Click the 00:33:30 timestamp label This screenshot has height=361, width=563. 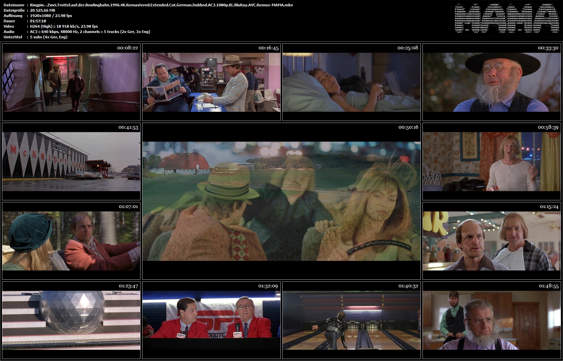pyautogui.click(x=548, y=48)
